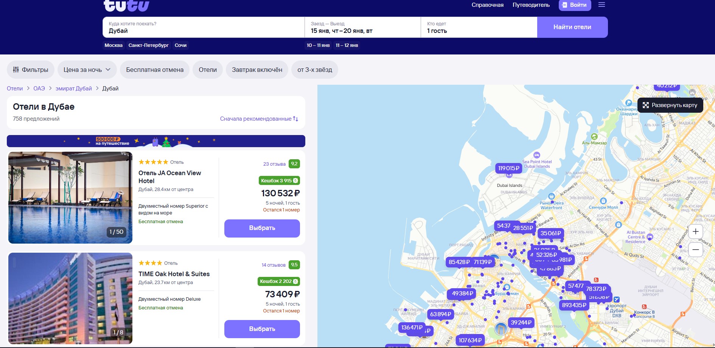Viewport: 715px width, 348px height.
Task: Open the hamburger menu in header
Action: pos(602,5)
